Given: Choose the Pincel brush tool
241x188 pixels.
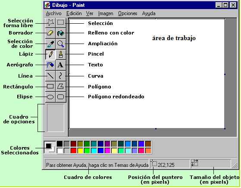Looking at the screenshot, I should [61, 54].
